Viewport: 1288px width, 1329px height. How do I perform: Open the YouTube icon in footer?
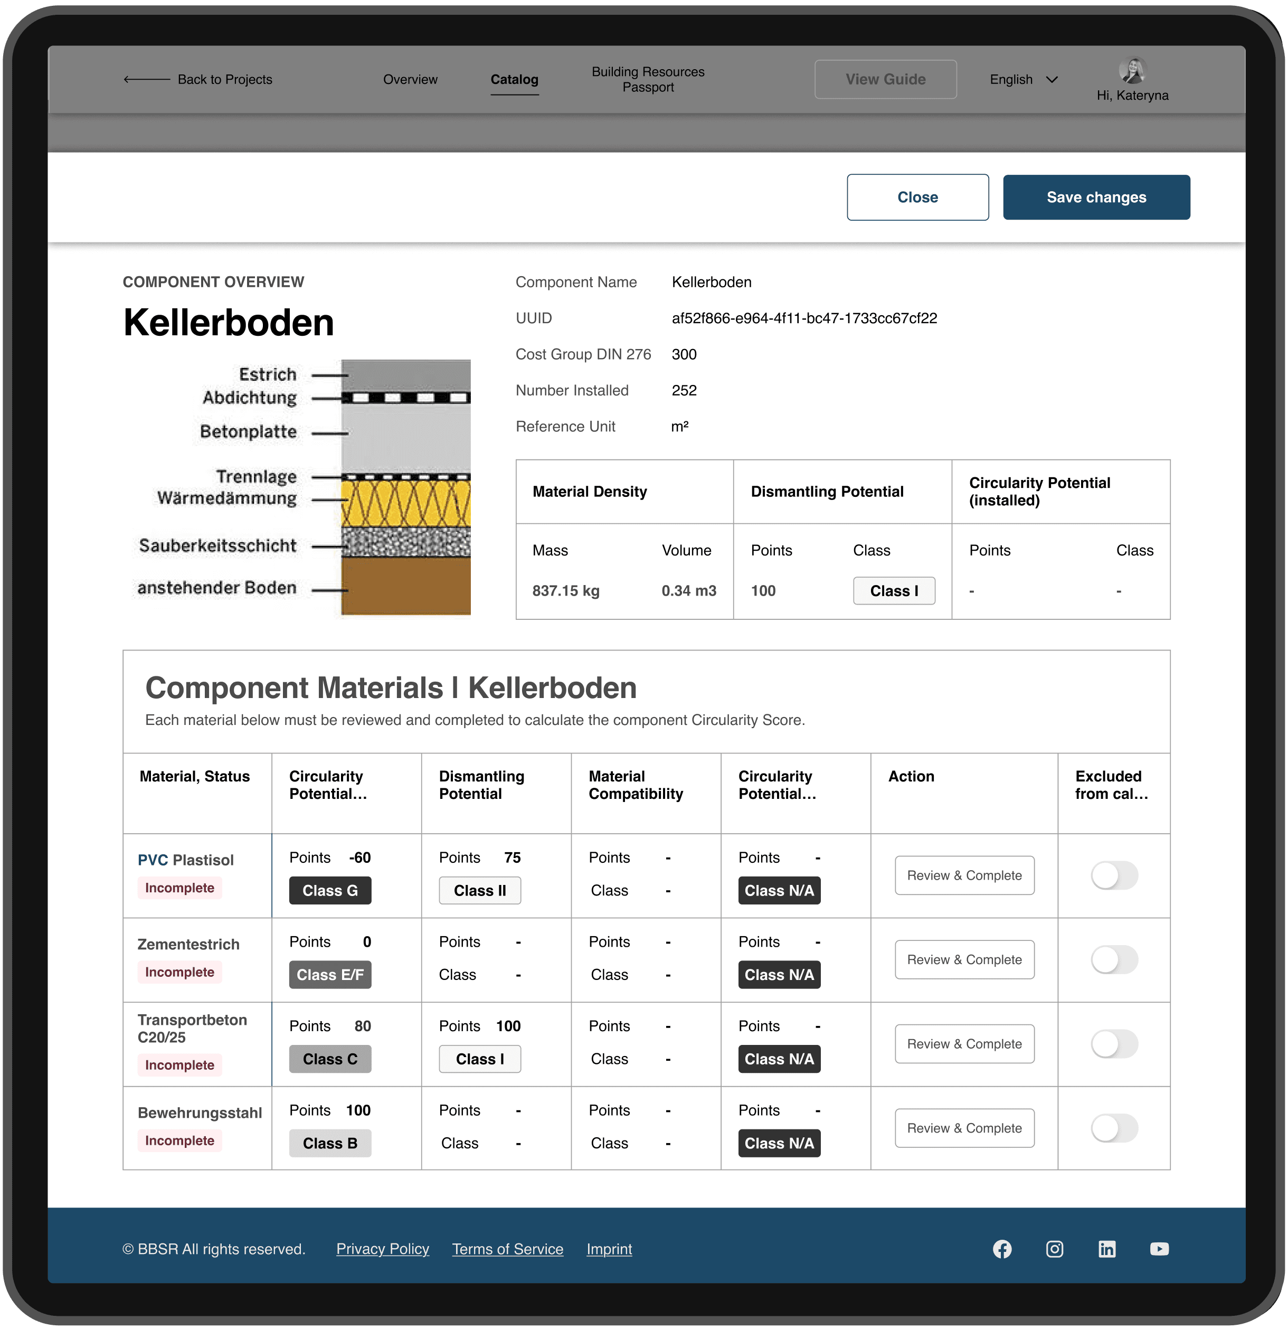click(1159, 1249)
